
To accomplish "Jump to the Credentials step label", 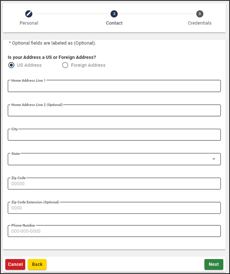I will pos(200,23).
